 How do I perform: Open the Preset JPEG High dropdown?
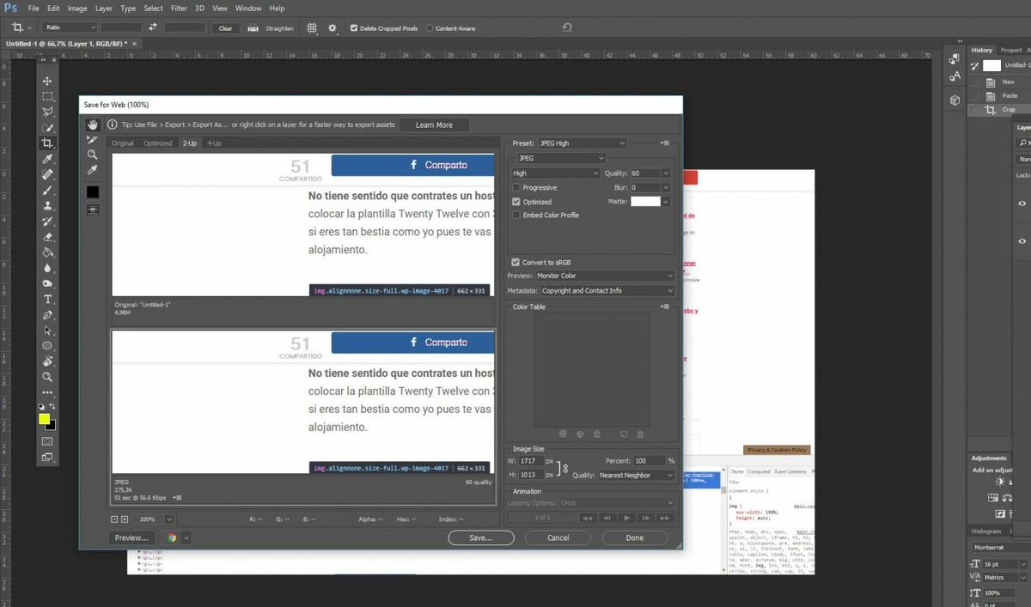click(581, 143)
